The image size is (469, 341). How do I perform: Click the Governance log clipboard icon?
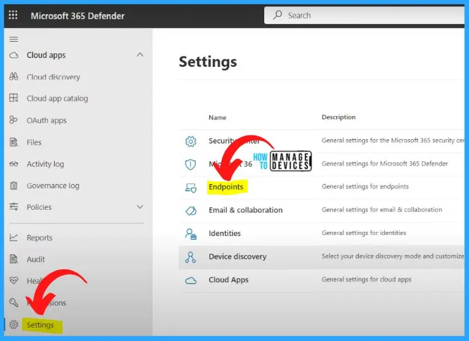point(13,186)
